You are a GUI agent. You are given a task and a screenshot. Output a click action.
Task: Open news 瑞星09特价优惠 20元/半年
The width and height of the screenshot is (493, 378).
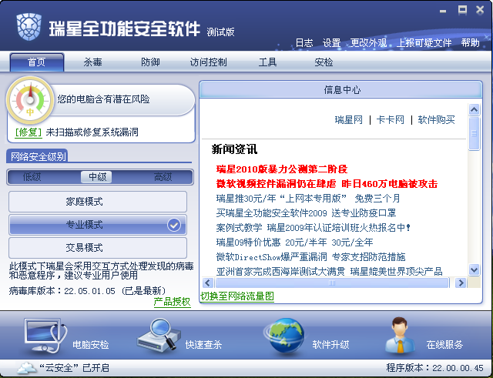pyautogui.click(x=294, y=243)
